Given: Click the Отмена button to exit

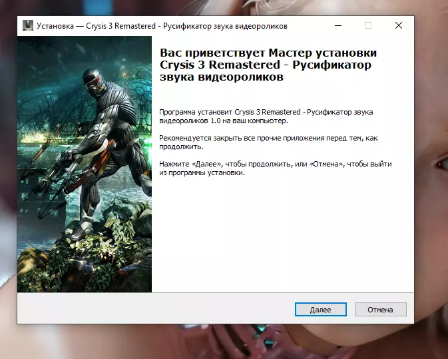Looking at the screenshot, I should tap(380, 310).
